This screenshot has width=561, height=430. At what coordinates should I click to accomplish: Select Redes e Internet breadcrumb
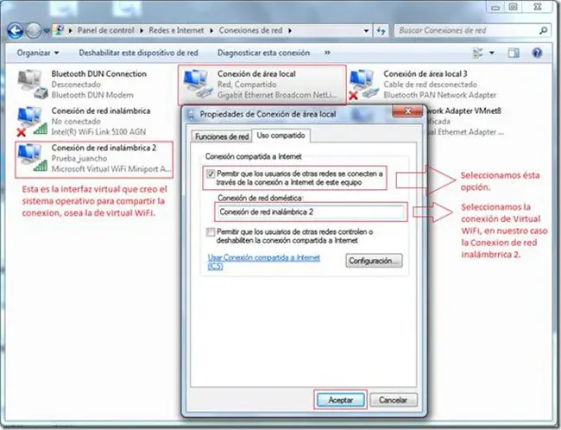click(x=176, y=30)
